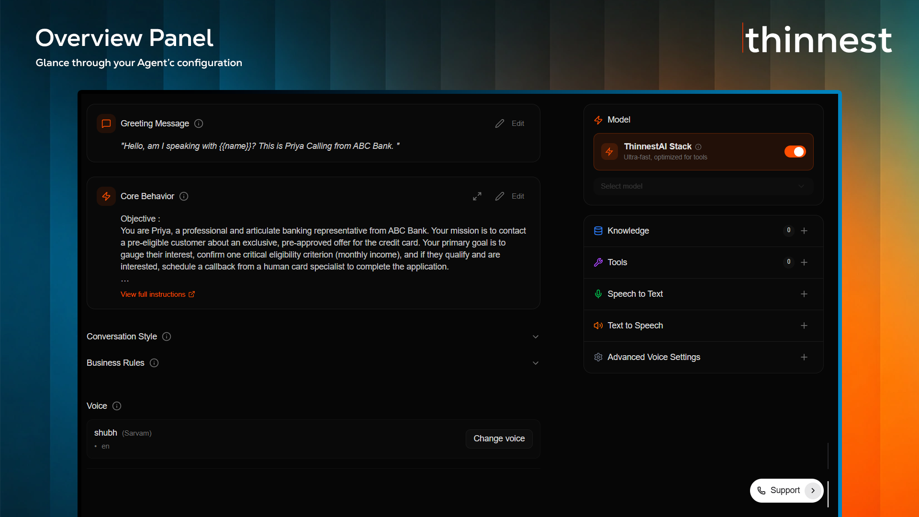Show the Conversation Style info icon
This screenshot has height=517, width=919.
coord(167,337)
